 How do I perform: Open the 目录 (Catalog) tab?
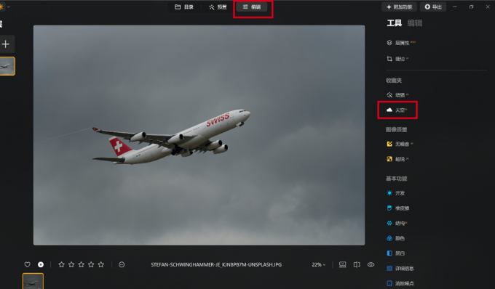click(x=184, y=7)
